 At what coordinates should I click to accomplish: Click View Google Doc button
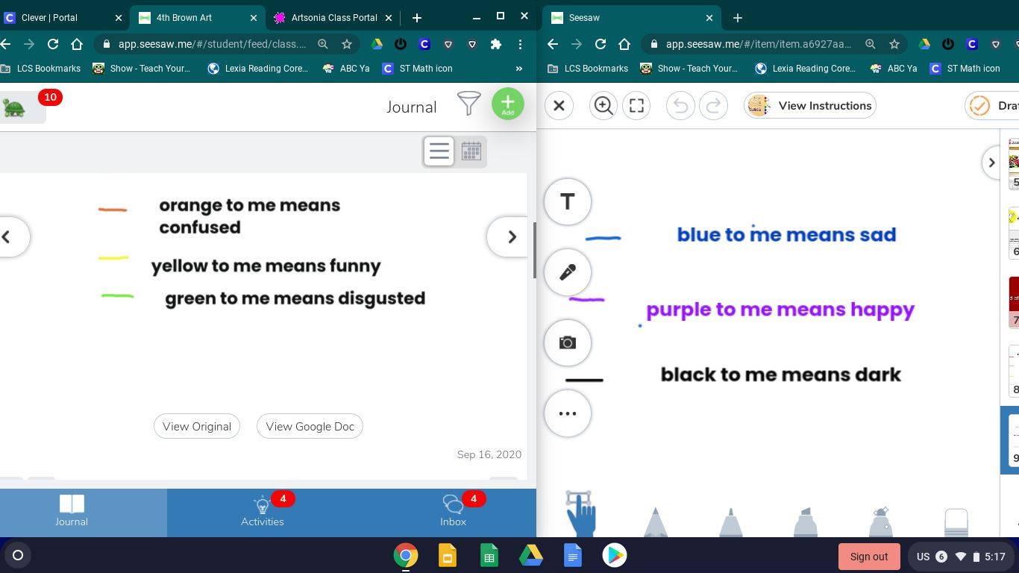coord(310,427)
